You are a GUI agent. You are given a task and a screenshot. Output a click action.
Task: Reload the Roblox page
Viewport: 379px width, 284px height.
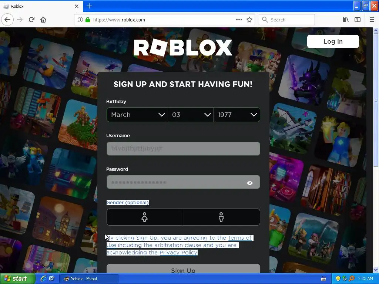click(x=31, y=20)
